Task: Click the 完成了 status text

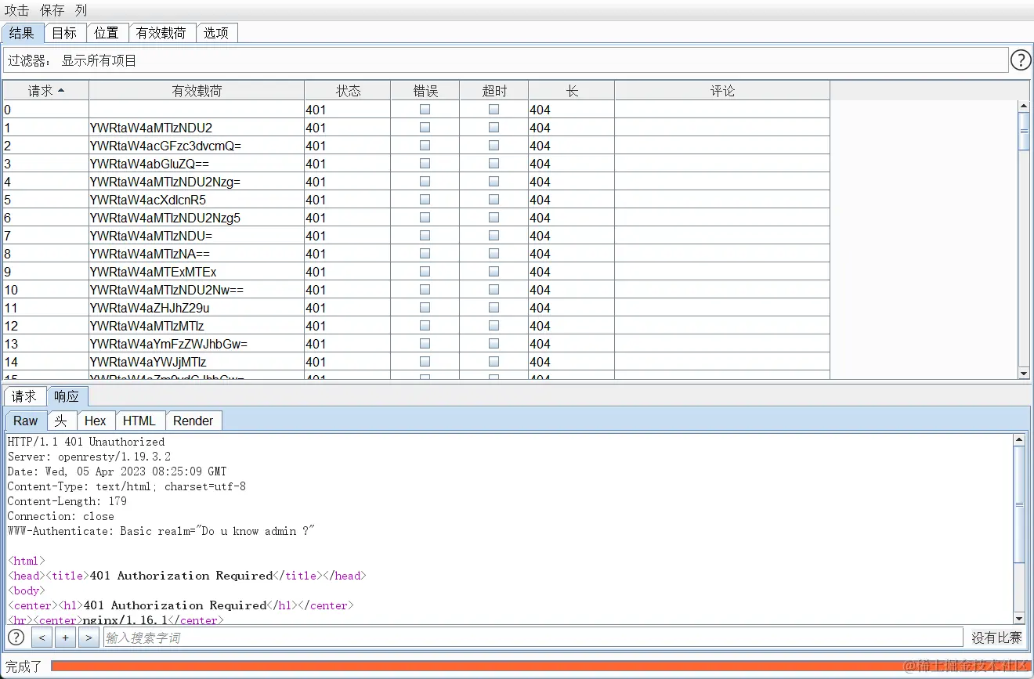Action: tap(23, 666)
